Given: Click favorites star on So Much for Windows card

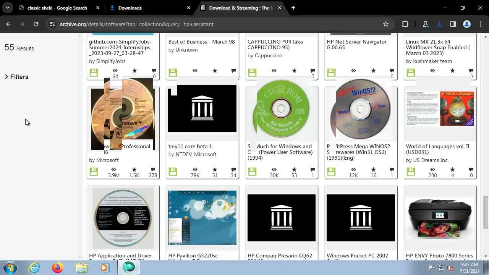Looking at the screenshot, I should [x=294, y=170].
